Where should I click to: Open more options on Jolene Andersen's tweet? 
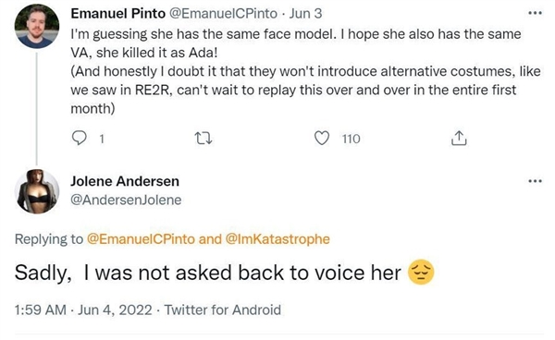[x=535, y=181]
